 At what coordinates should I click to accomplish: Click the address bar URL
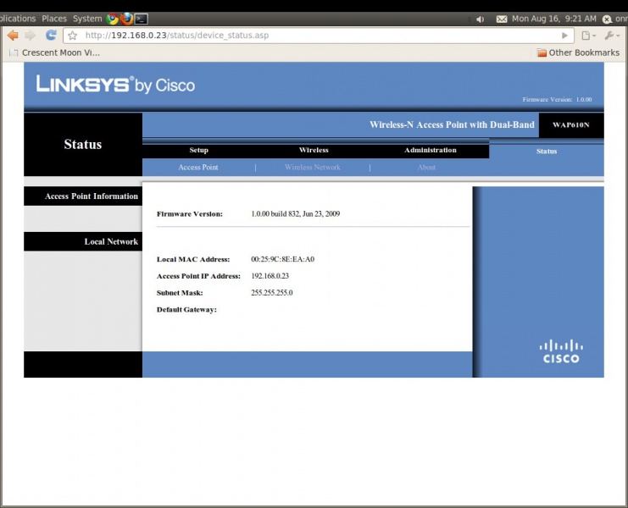pos(177,36)
